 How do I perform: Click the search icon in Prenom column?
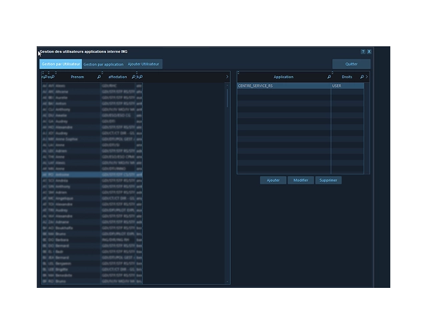pyautogui.click(x=99, y=77)
